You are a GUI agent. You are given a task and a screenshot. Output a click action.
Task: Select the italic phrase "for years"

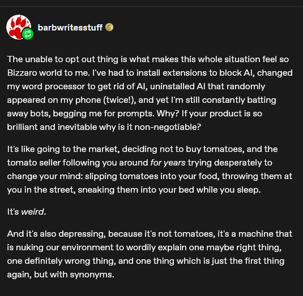(168, 163)
